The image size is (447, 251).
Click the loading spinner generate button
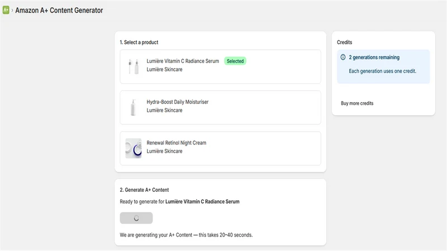click(x=136, y=218)
